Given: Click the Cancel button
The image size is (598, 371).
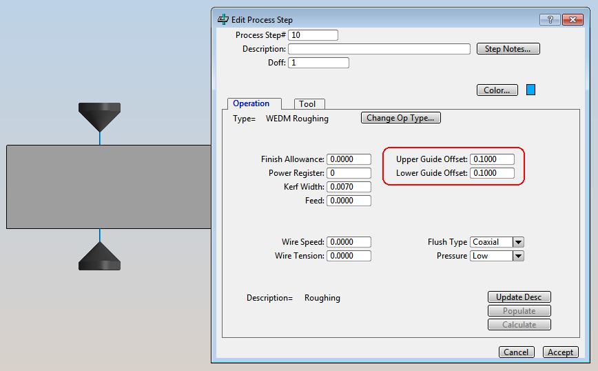Looking at the screenshot, I should click(x=517, y=352).
